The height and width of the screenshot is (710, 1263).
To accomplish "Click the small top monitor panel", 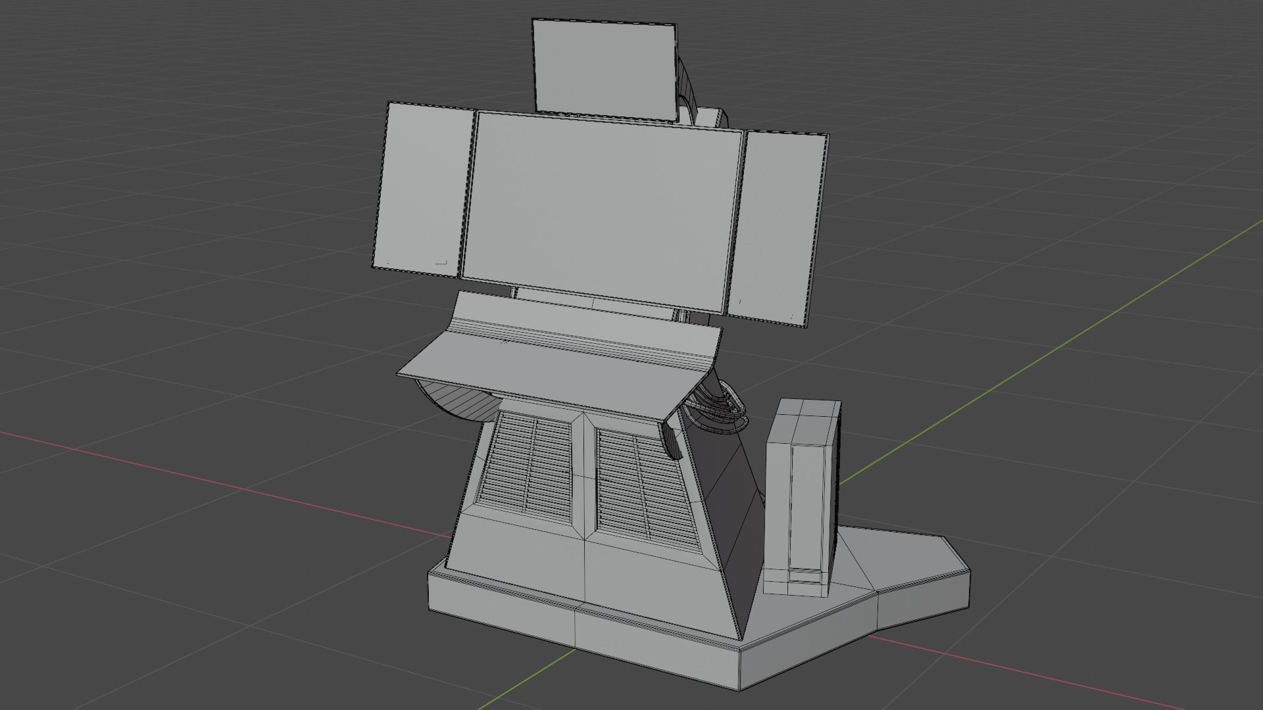I will (604, 69).
